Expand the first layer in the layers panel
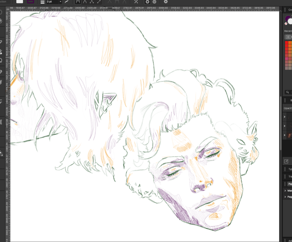This screenshot has width=292, height=242. point(285,117)
